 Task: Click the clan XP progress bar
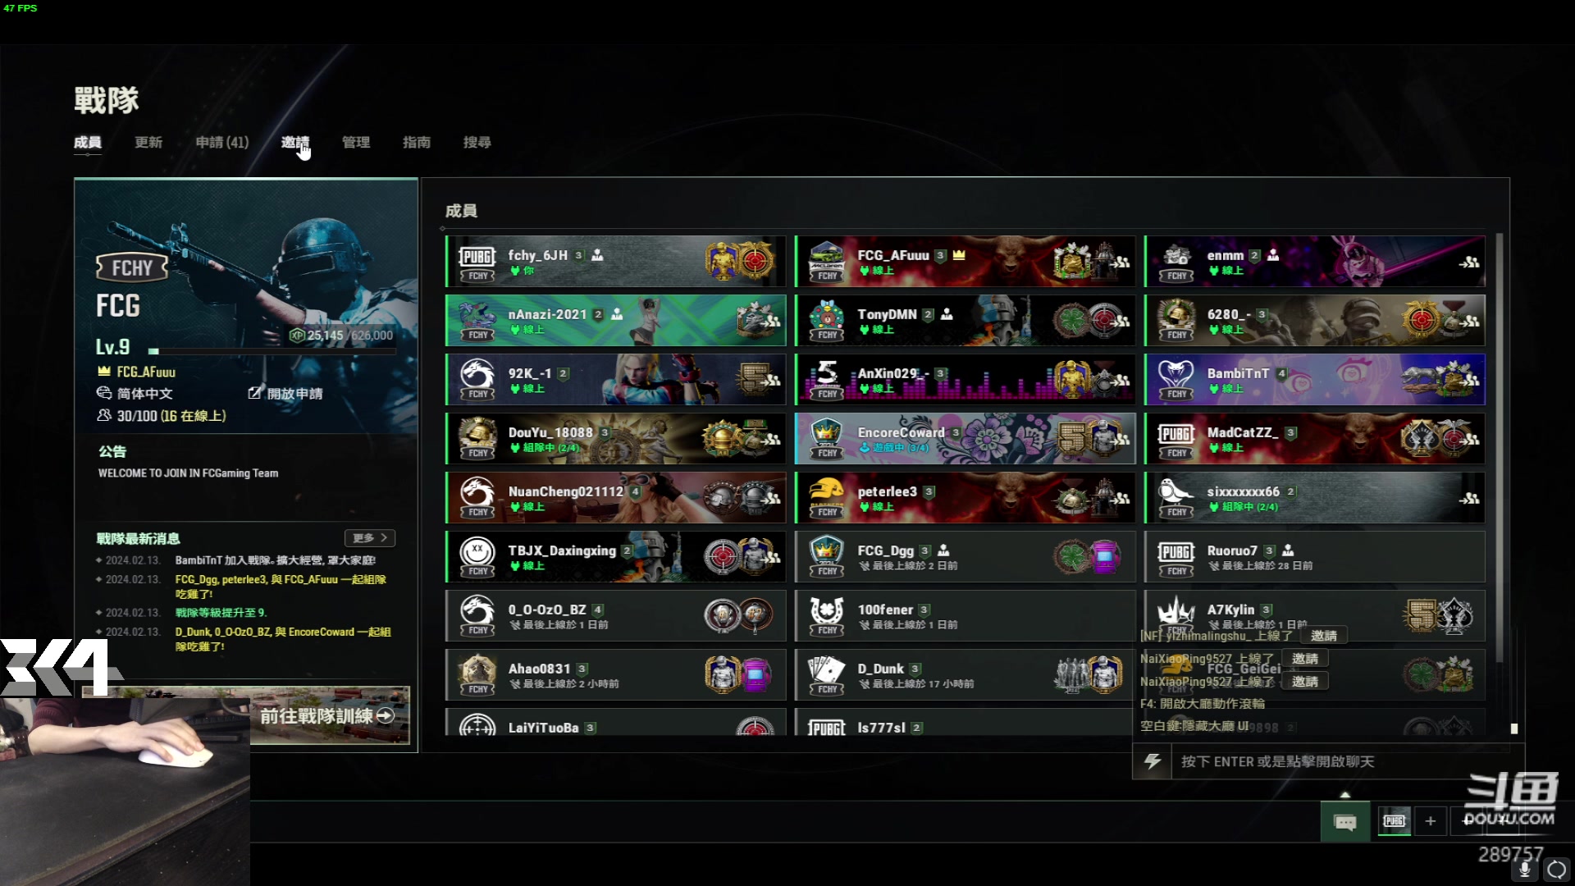(272, 351)
